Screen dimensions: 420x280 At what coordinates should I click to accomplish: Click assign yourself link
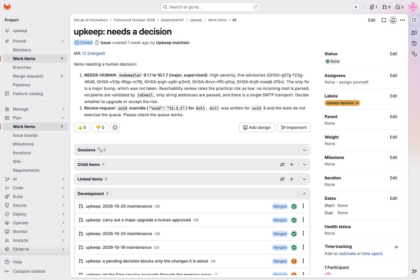354,82
